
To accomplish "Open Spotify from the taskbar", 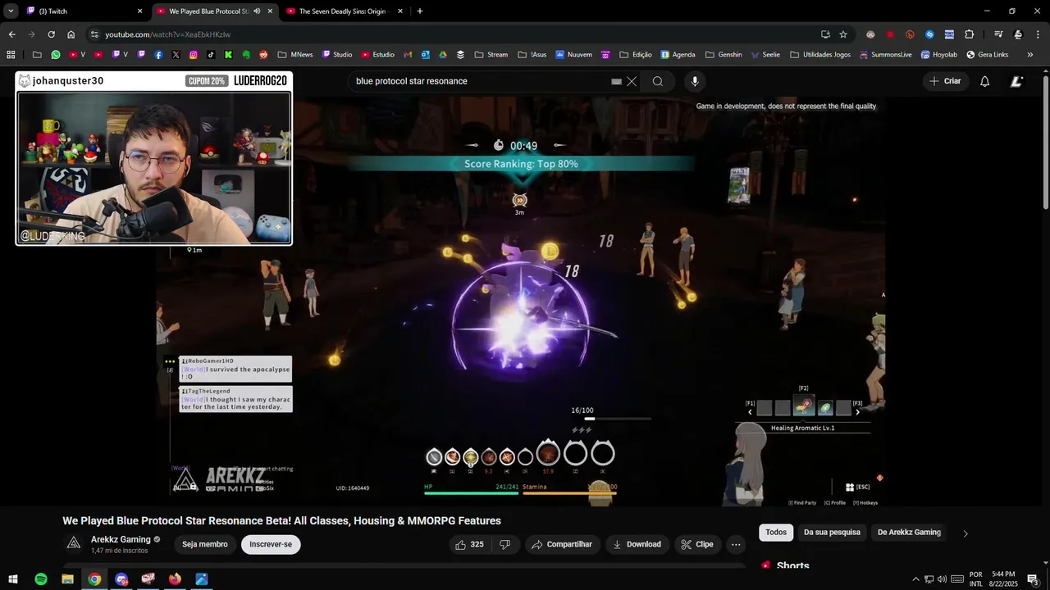I will 41,579.
